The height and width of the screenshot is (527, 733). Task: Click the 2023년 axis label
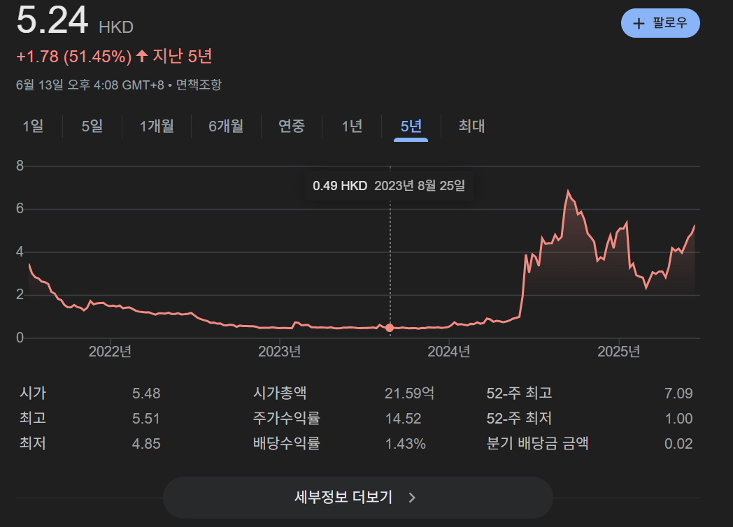click(280, 352)
